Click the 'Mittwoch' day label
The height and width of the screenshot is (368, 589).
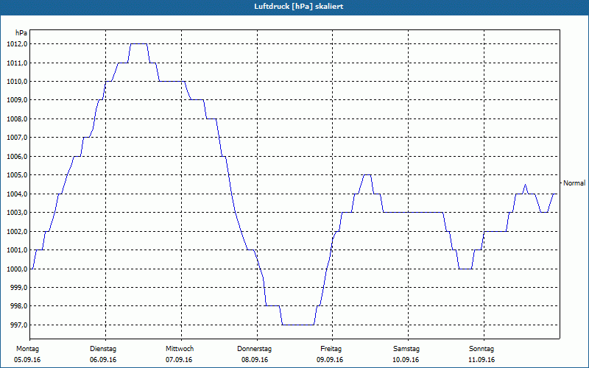tap(180, 349)
